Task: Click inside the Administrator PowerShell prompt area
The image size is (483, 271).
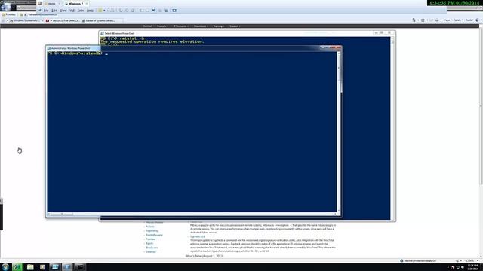Action: [192, 132]
